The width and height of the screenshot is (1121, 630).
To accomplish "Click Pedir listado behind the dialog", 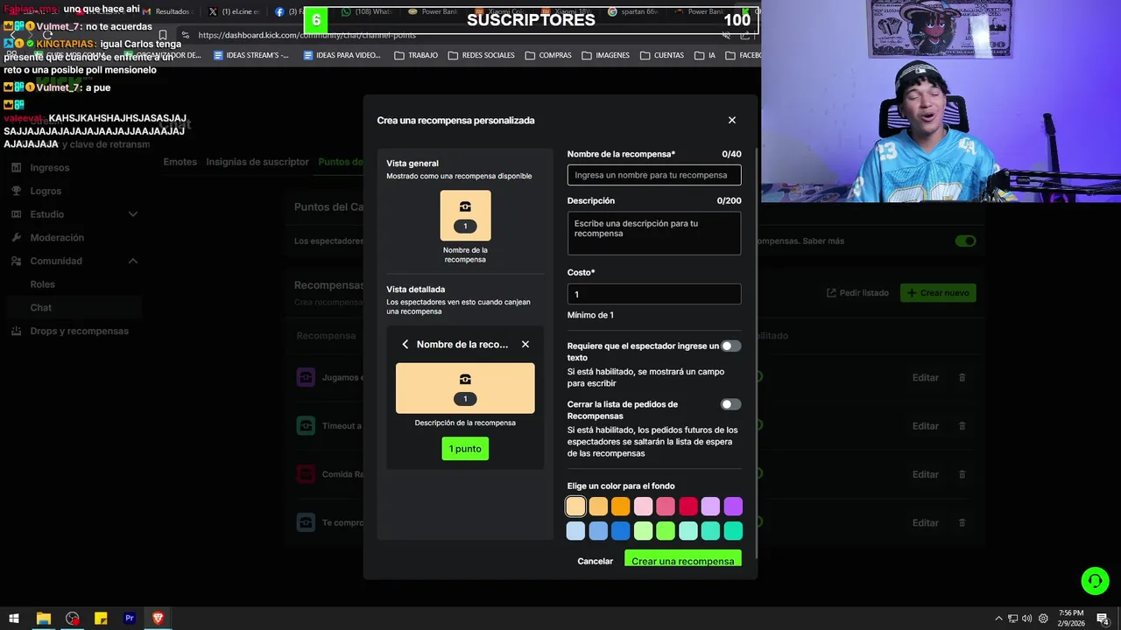I will tap(857, 293).
